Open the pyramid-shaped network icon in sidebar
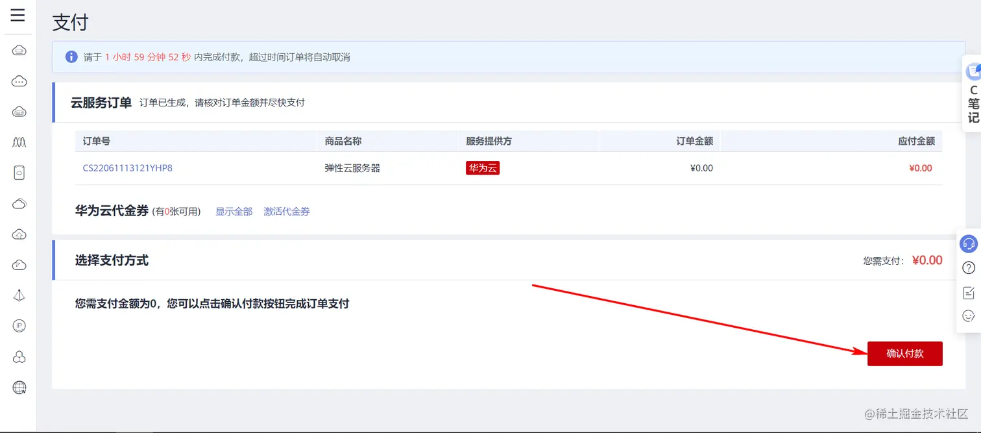This screenshot has width=981, height=433. tap(19, 295)
